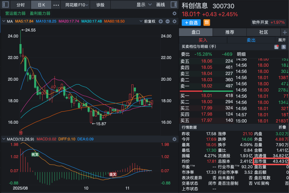This screenshot has width=289, height=193.
Task: Switch to the 分时 intraday tab
Action: 20,5
